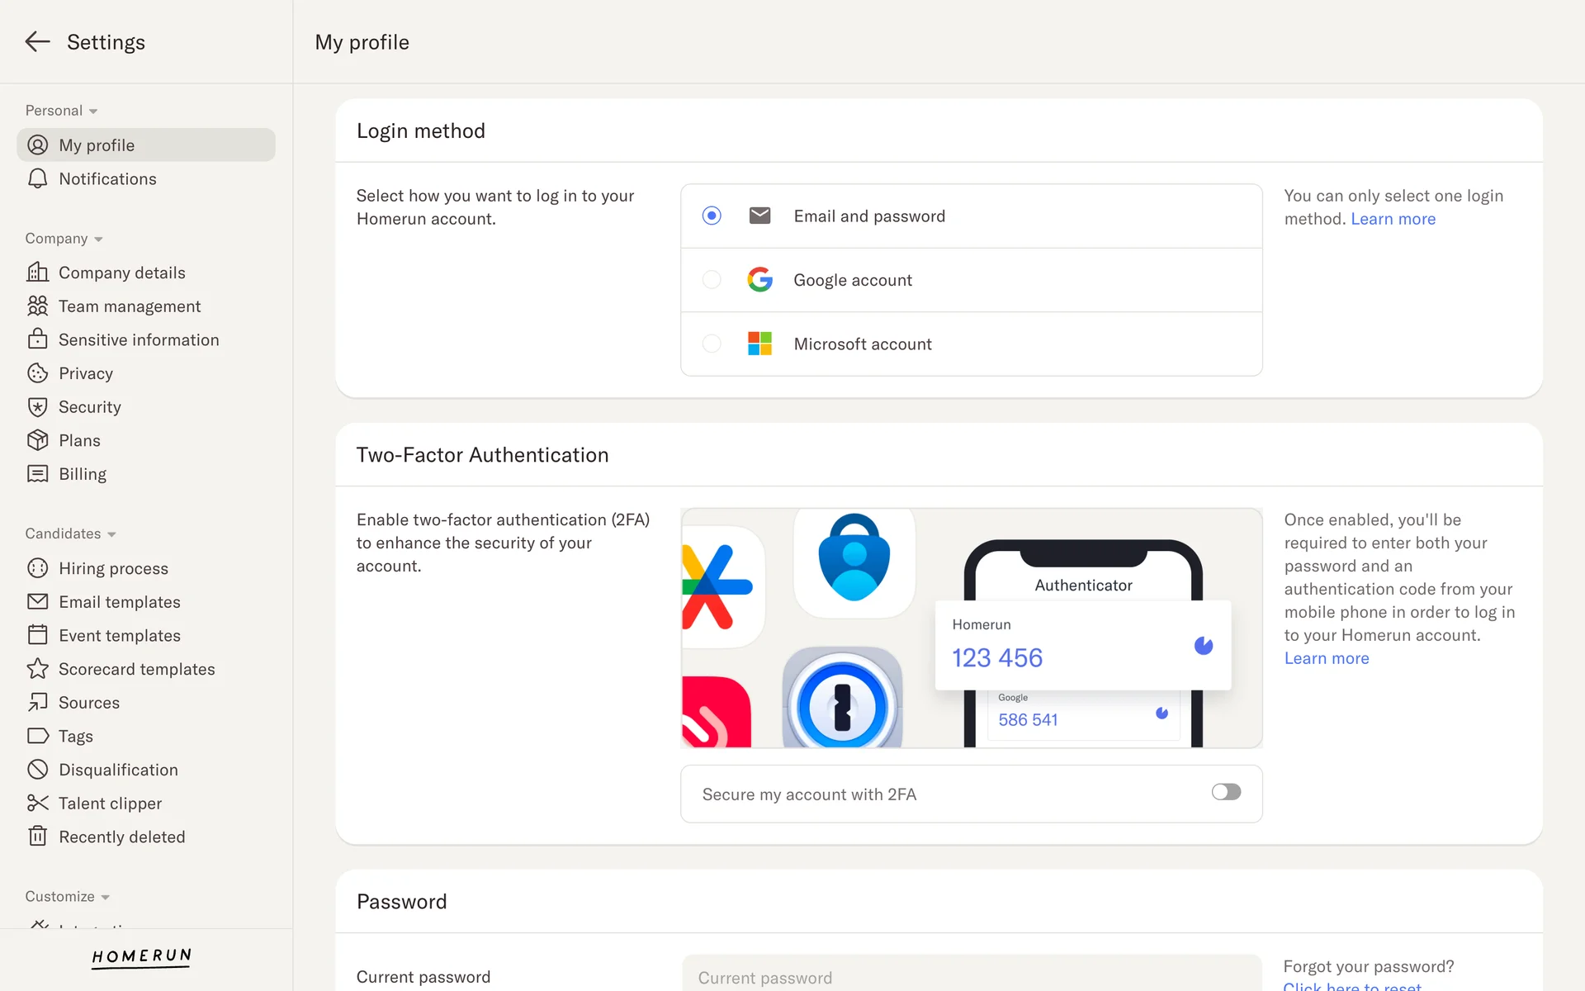Viewport: 1585px width, 991px height.
Task: Click the lock icon for Sensitive information
Action: [37, 339]
